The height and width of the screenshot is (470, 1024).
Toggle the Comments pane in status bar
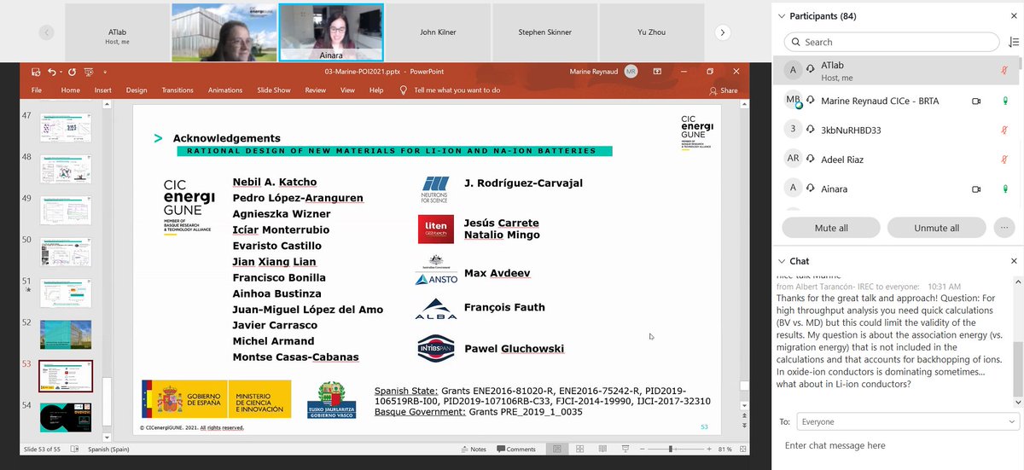tap(515, 449)
